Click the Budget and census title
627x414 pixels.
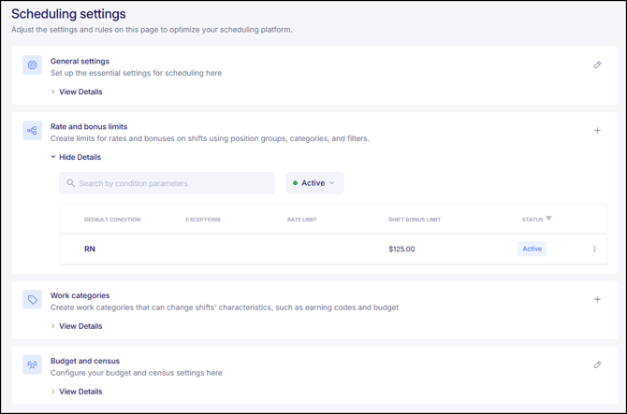(85, 361)
